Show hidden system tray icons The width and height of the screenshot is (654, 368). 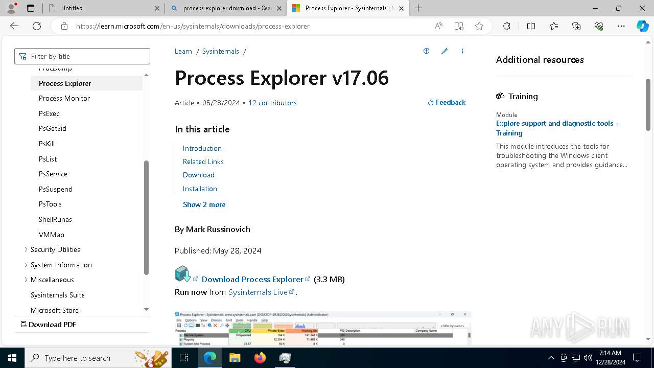(x=551, y=358)
